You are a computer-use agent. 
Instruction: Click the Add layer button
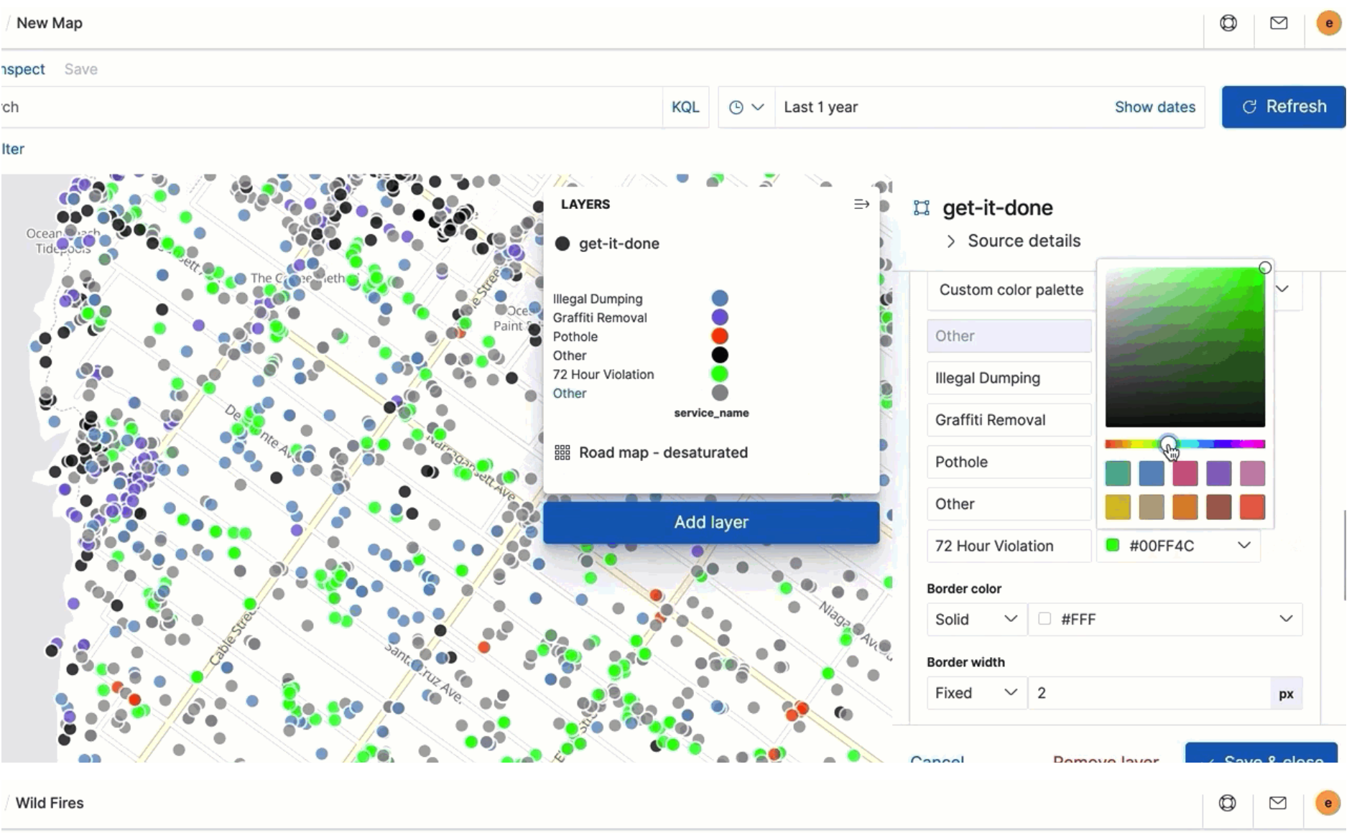710,522
